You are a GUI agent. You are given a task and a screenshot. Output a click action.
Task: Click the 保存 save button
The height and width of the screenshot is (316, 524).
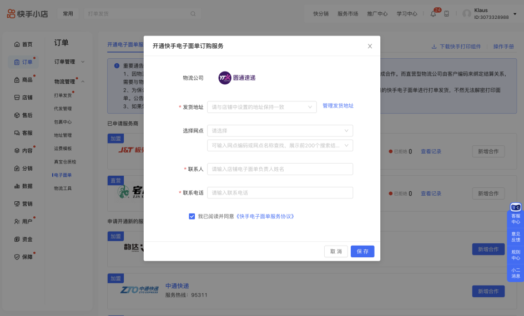point(362,252)
